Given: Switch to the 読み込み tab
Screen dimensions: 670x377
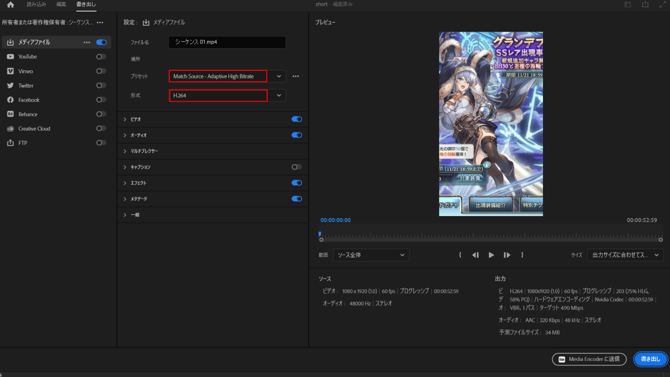Looking at the screenshot, I should (x=36, y=5).
